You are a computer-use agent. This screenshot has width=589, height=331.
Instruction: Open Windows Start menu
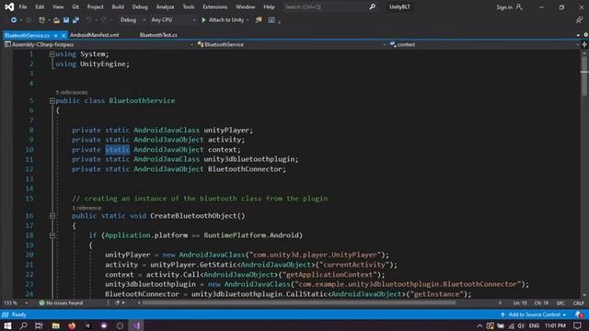[x=7, y=325]
